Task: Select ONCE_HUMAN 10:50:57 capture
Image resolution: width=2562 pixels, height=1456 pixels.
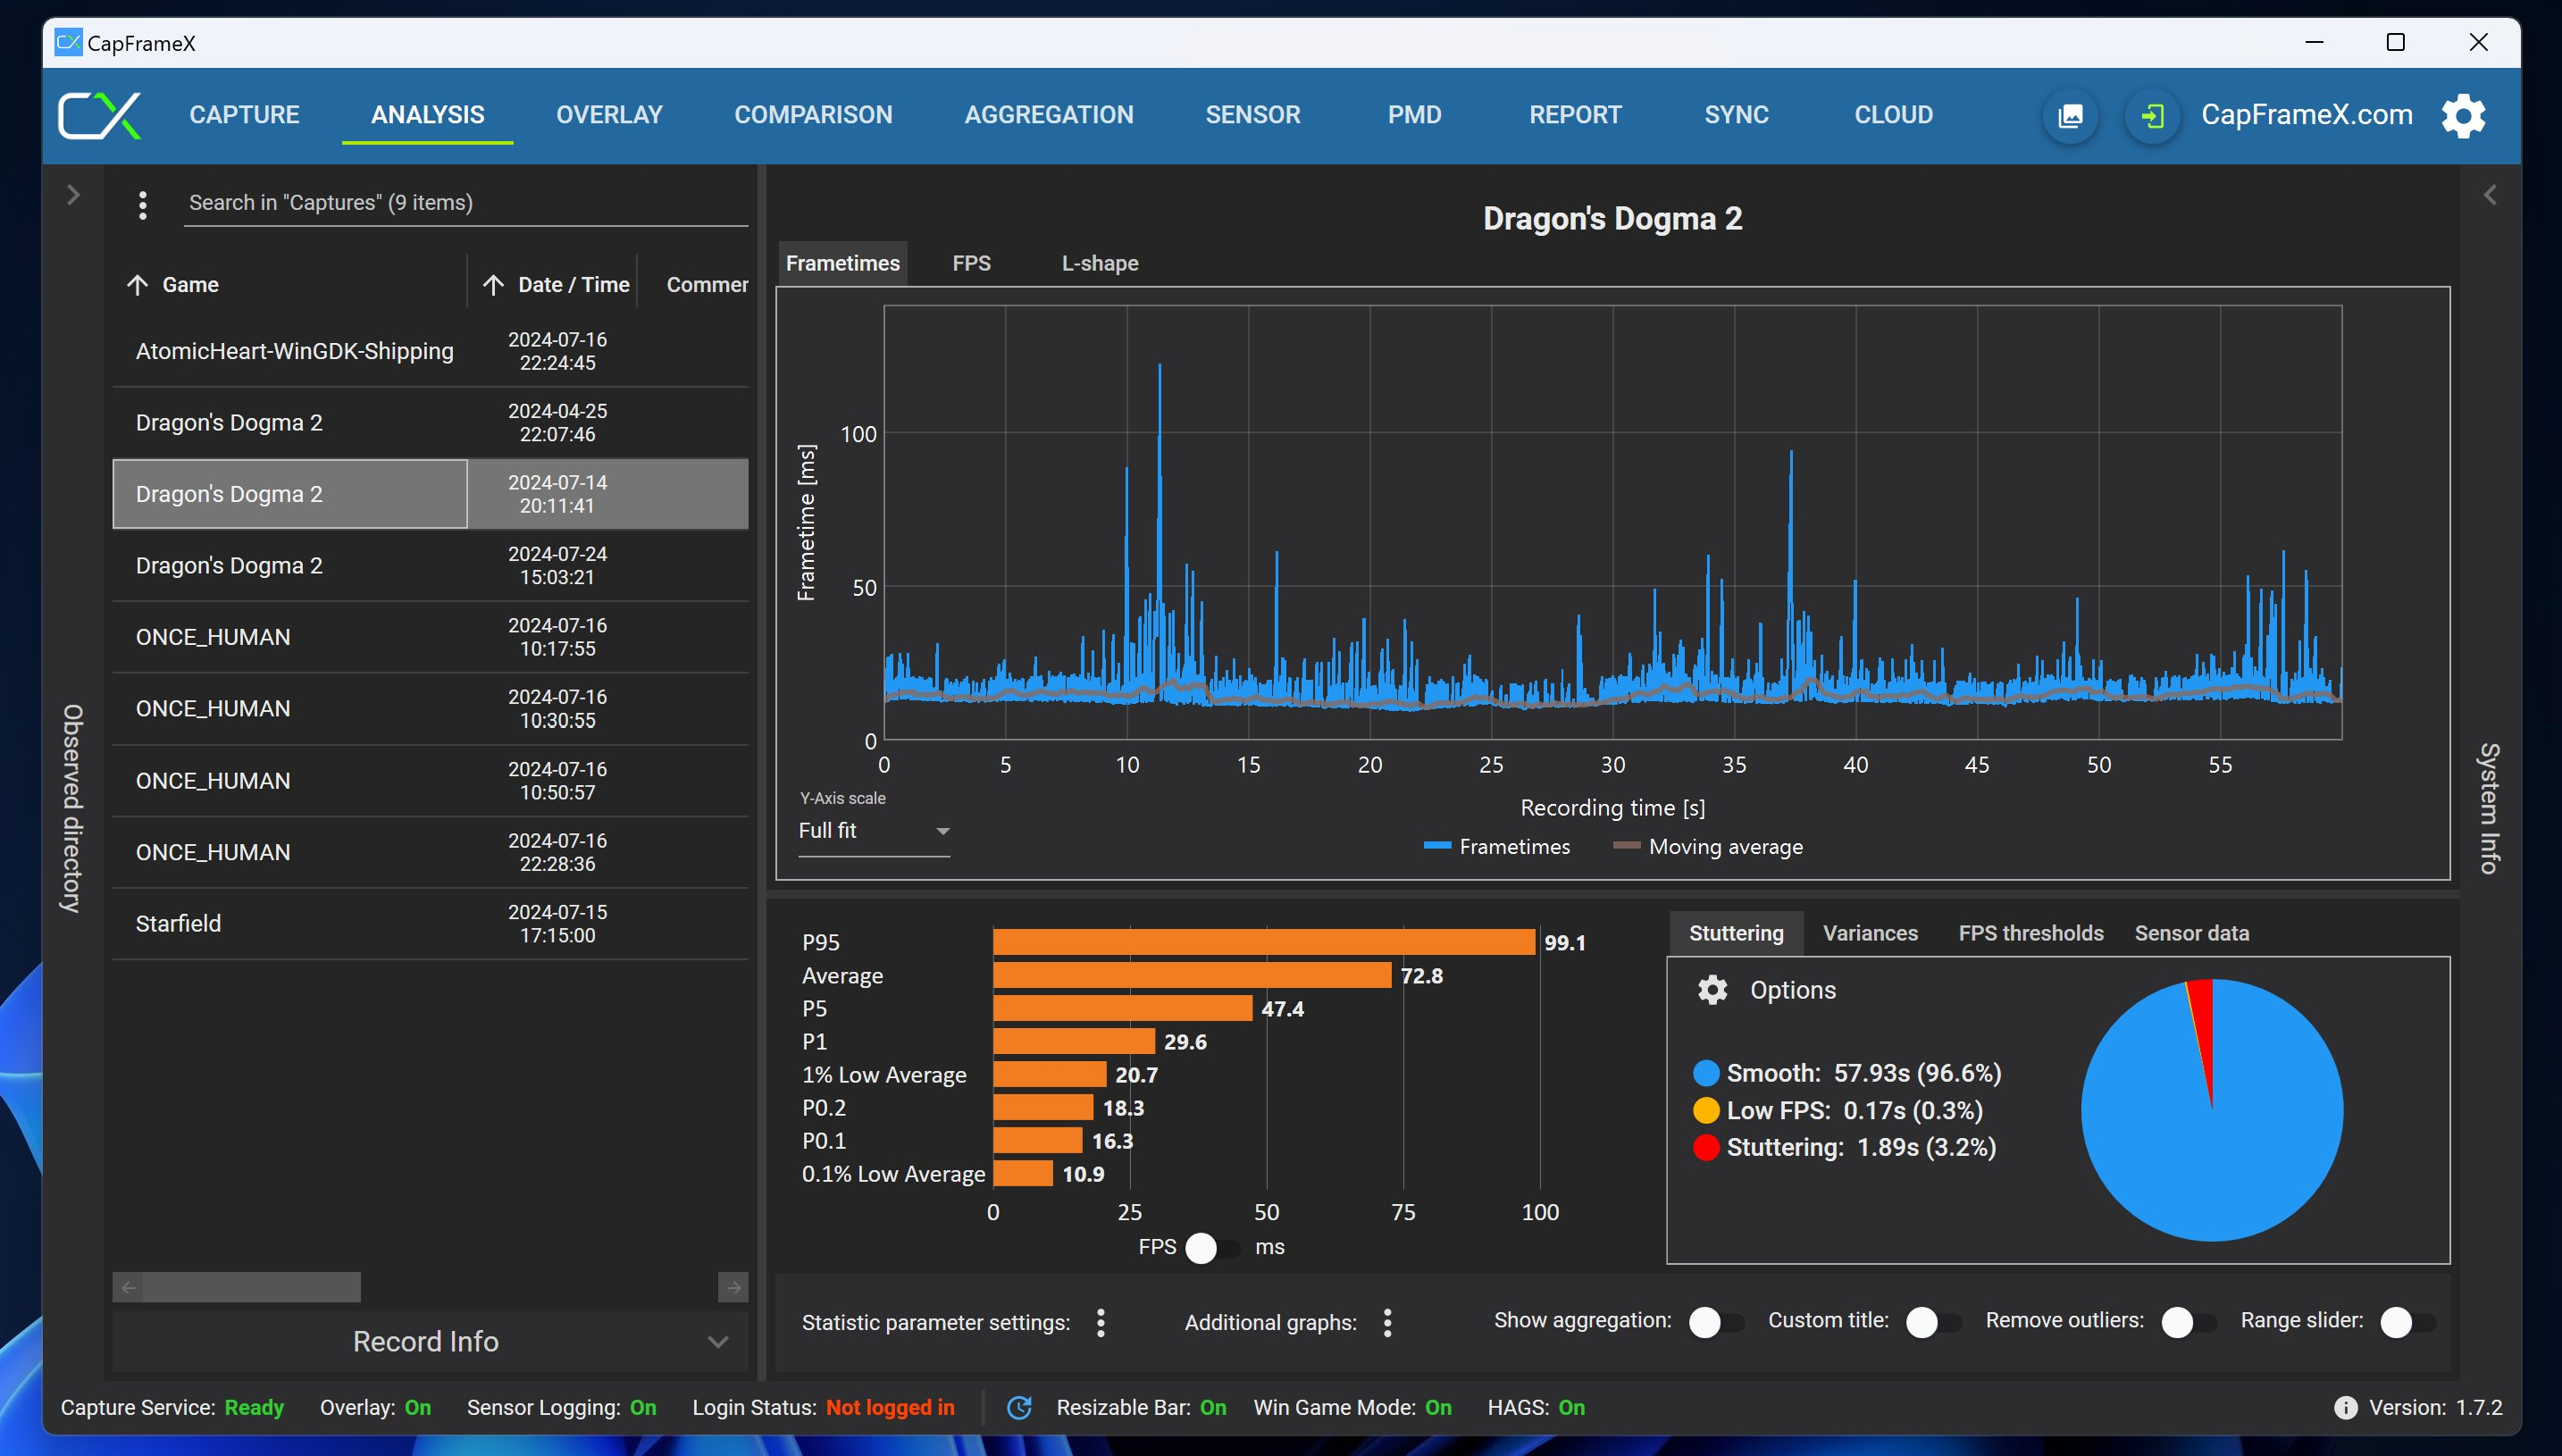Action: click(x=430, y=781)
